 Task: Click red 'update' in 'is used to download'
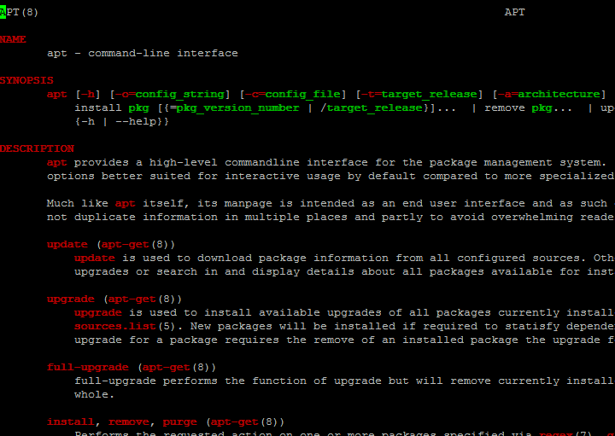pos(95,259)
